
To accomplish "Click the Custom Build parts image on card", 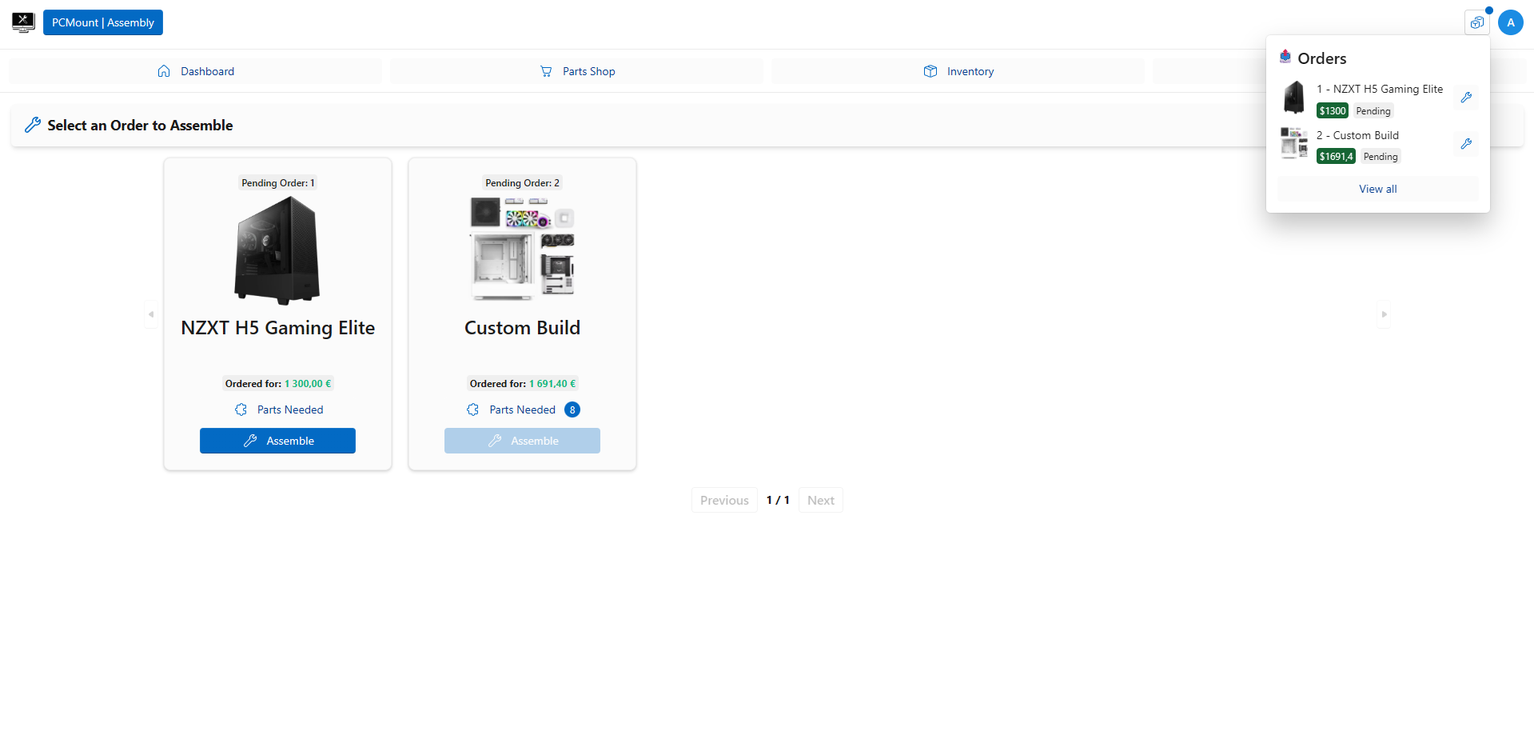I will point(522,249).
